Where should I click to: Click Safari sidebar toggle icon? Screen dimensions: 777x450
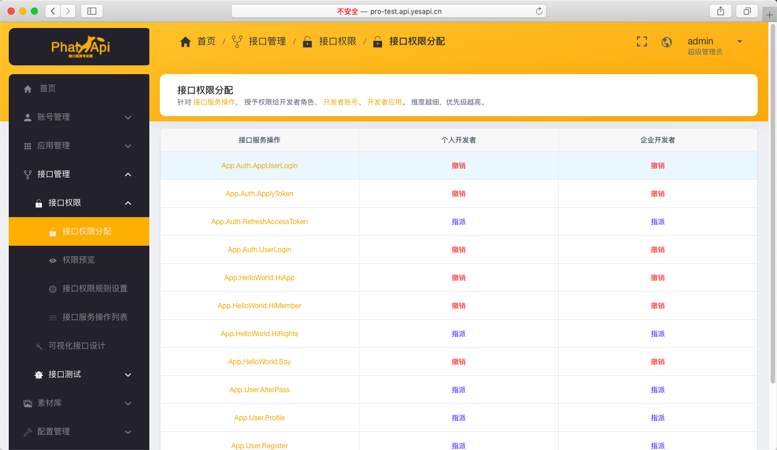pos(92,11)
